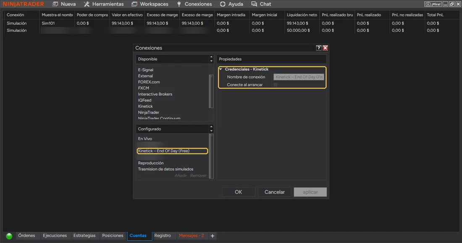
Task: Click the PnL no realizadas column header
Action: point(407,15)
